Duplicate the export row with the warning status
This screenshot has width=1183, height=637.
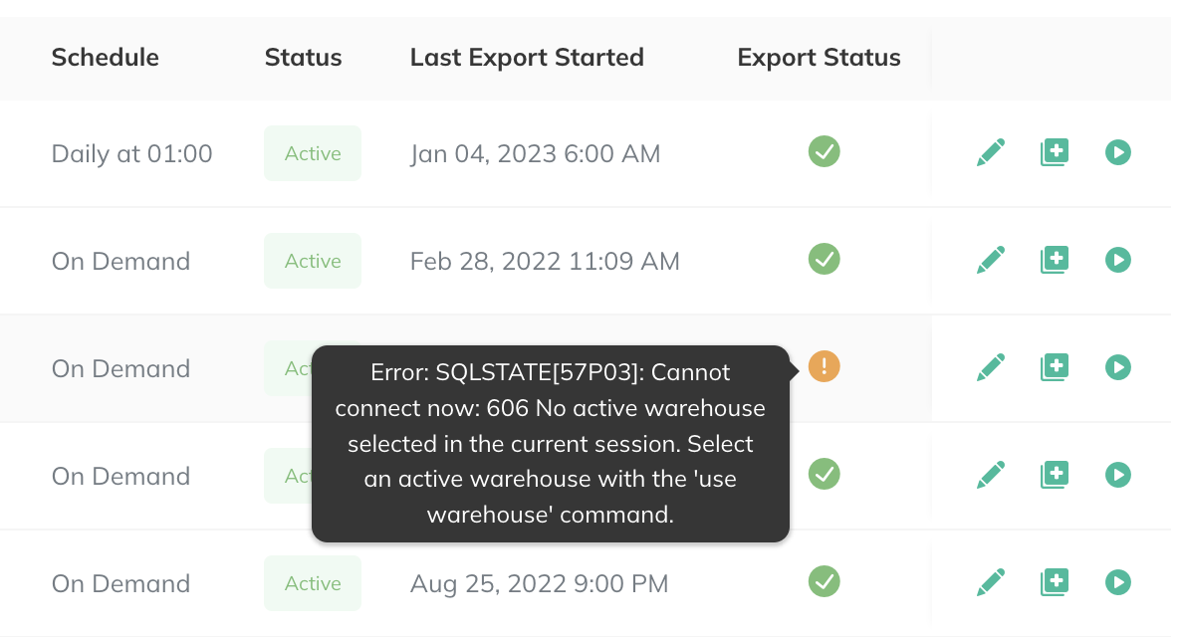(1054, 368)
